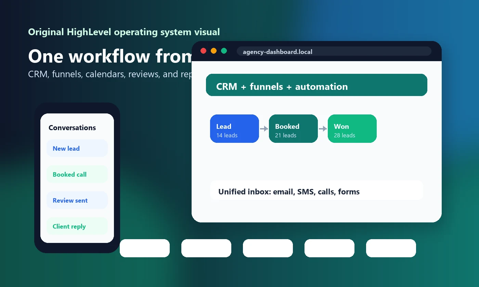Open the Unified inbox bar
Screen dimensions: 479x287
coord(316,190)
